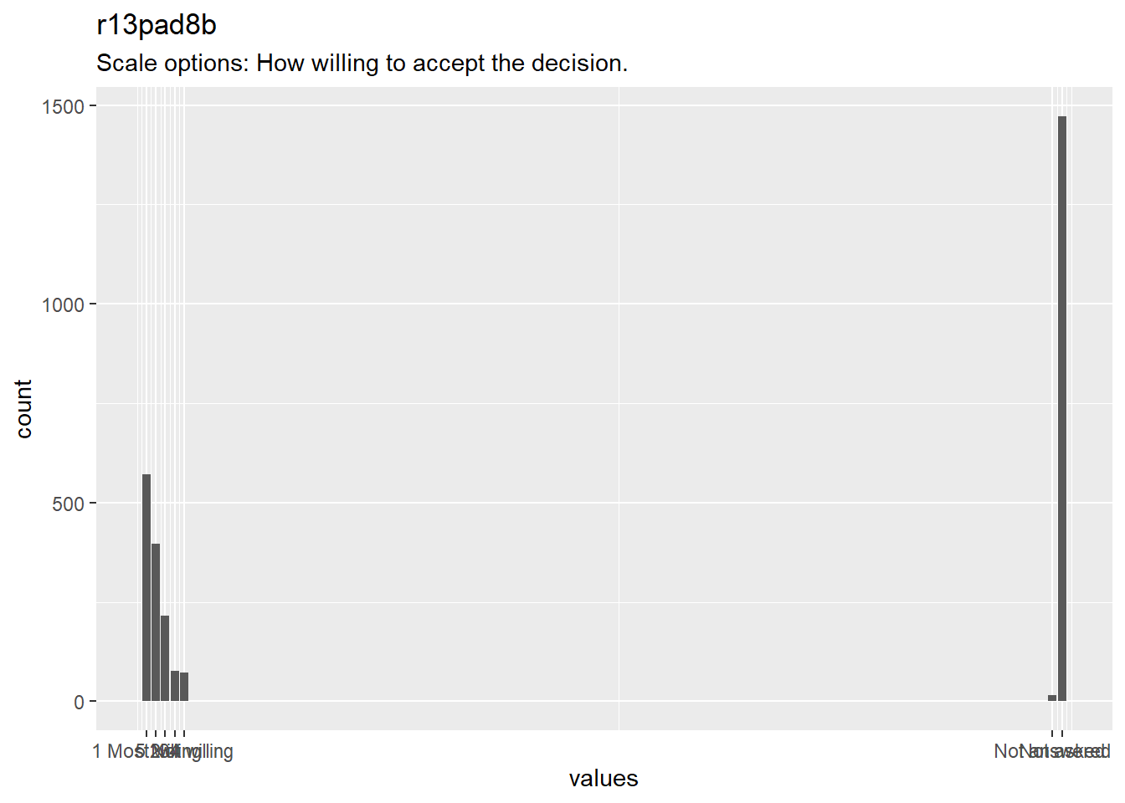The image size is (1125, 803).
Task: Select the first left bar reaching above 500
Action: pos(146,587)
